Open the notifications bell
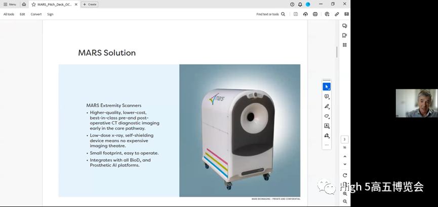This screenshot has height=207, width=438. [x=300, y=4]
